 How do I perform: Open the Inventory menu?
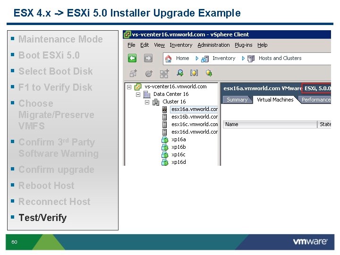coord(181,45)
